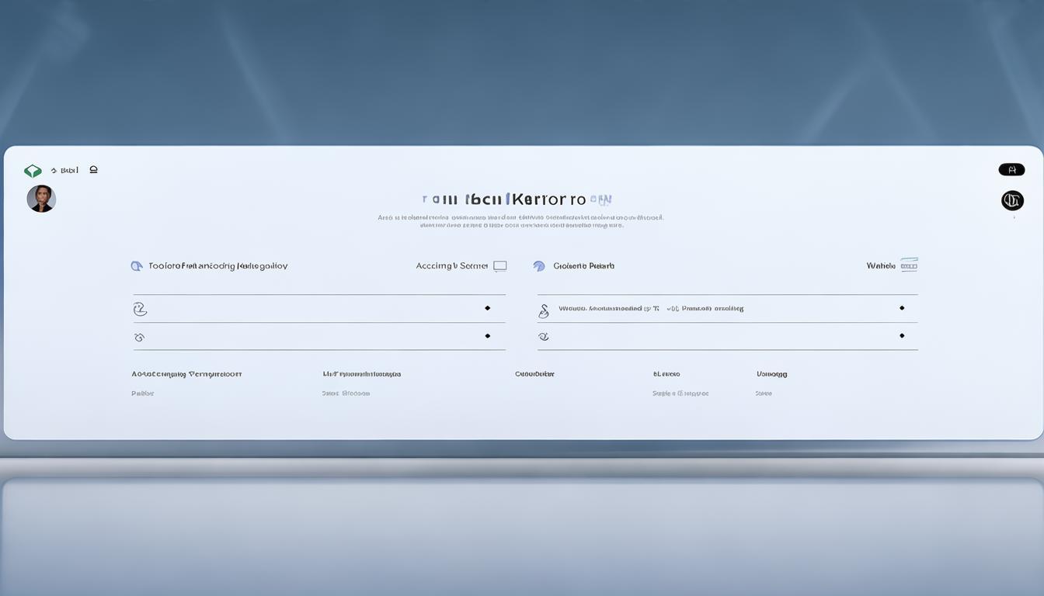Select the 'Uamogg' footer column heading
Screen dimensions: 1044x596
pos(771,374)
